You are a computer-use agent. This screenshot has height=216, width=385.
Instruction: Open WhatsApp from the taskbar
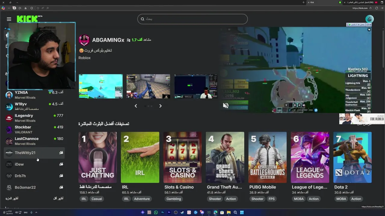click(156, 212)
